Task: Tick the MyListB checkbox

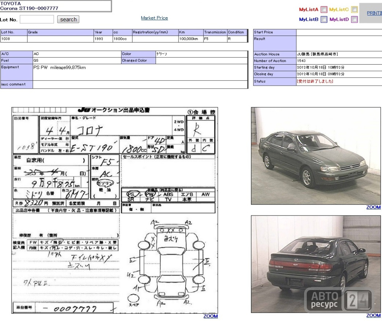Action: [x=324, y=19]
